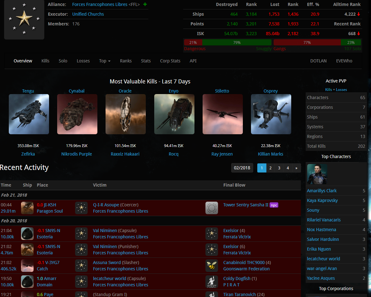Screen dimensions: 371x297
Task: Open the Paragon Soul region link
Action: pos(50,211)
